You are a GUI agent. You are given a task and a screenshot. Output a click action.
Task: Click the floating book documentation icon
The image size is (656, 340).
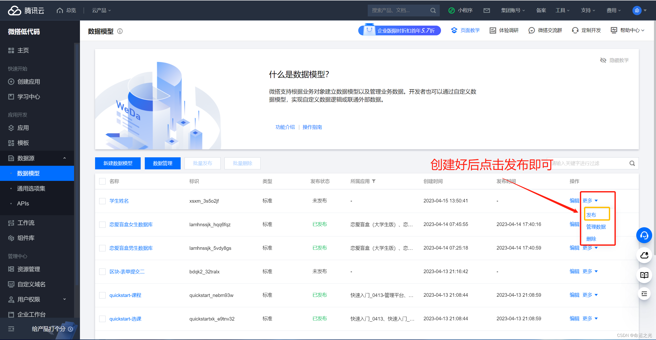coord(644,275)
